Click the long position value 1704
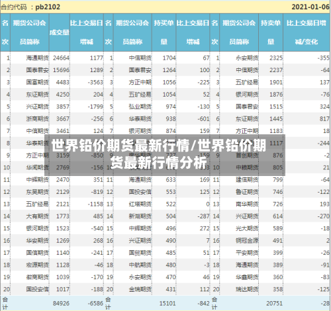331x311 pixels. pos(169,58)
